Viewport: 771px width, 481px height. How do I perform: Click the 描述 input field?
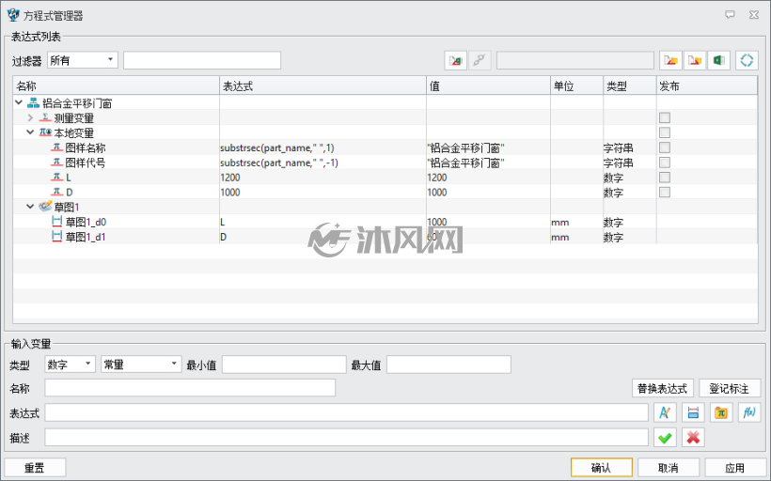coord(347,437)
